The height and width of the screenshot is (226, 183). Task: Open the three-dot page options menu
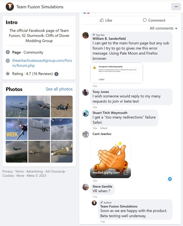click(x=176, y=7)
